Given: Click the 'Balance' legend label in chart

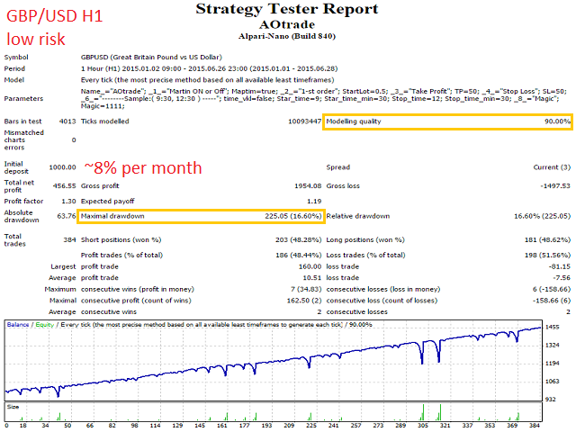Looking at the screenshot, I should (x=18, y=325).
